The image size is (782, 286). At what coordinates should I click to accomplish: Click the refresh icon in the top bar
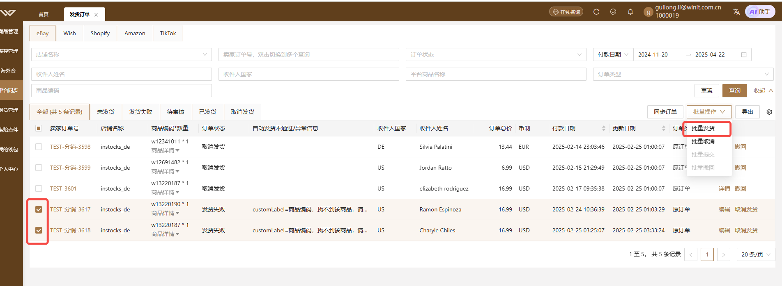(596, 12)
